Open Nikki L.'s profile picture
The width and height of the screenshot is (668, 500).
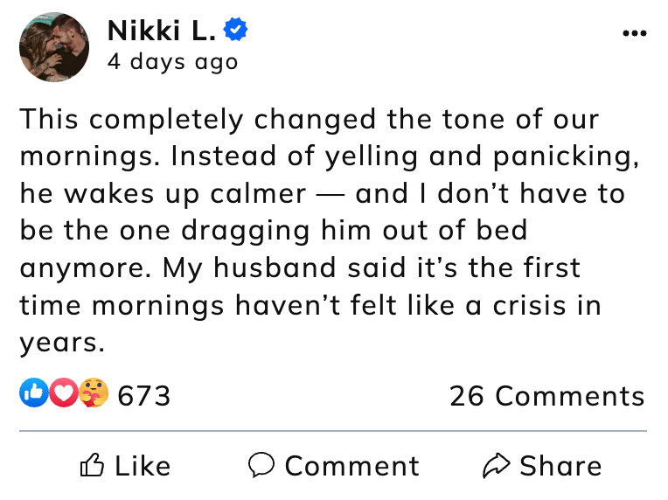(x=54, y=47)
